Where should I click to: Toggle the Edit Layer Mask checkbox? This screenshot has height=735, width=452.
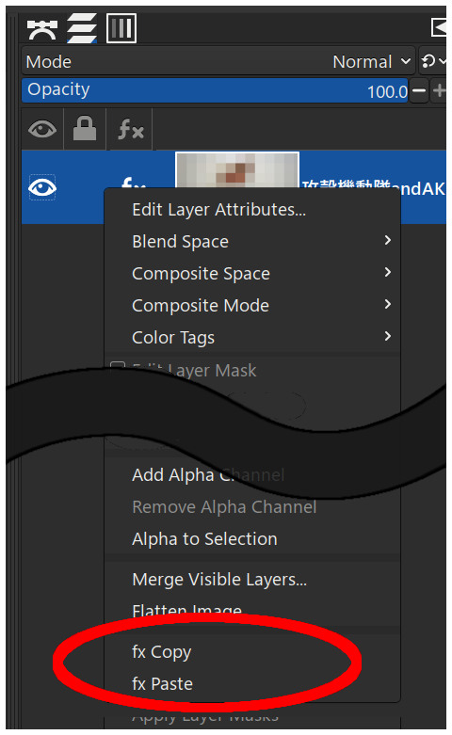click(x=117, y=367)
